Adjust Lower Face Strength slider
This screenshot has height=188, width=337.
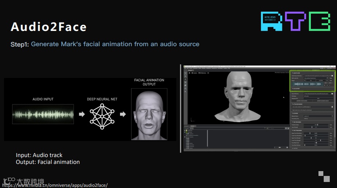(316, 141)
